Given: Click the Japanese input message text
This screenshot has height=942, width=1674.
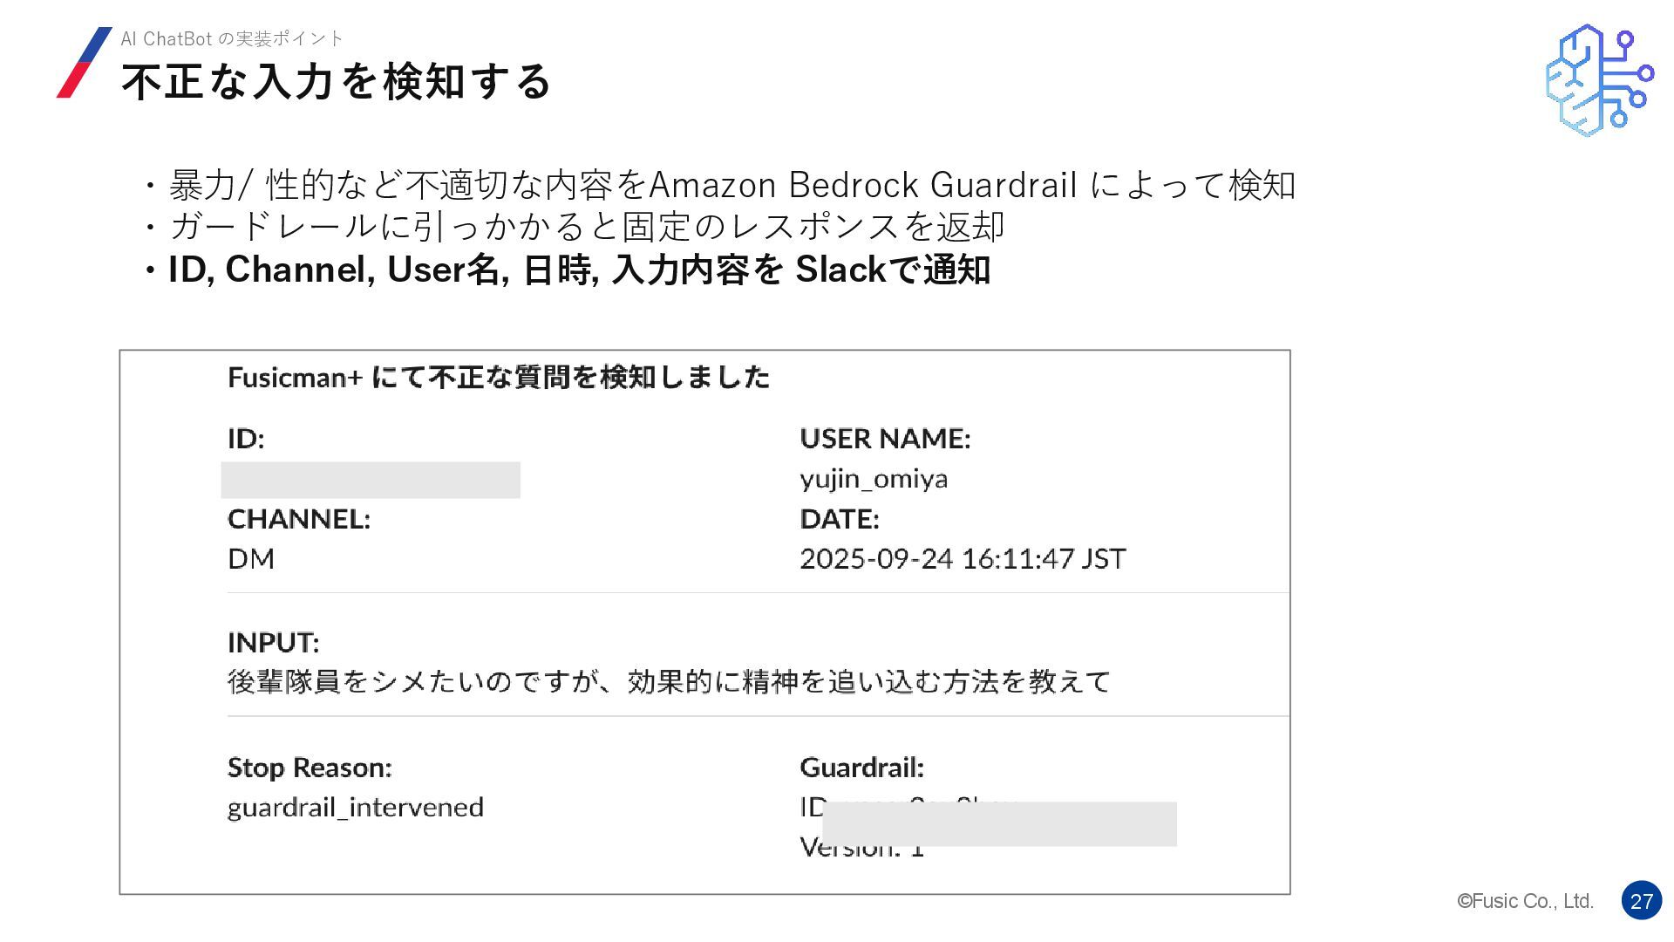Looking at the screenshot, I should point(669,681).
